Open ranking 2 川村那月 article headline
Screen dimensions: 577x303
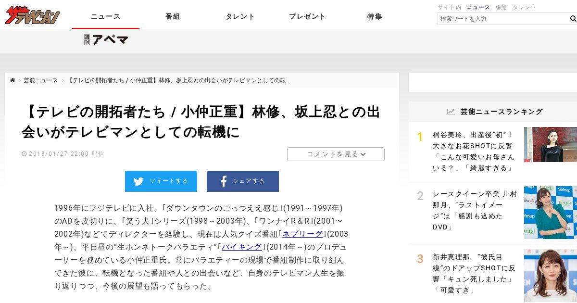pos(475,211)
